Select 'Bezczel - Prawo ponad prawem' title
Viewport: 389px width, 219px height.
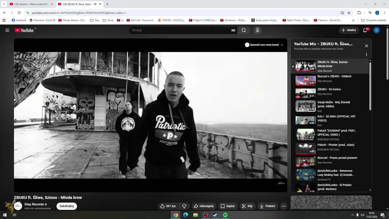tap(337, 158)
